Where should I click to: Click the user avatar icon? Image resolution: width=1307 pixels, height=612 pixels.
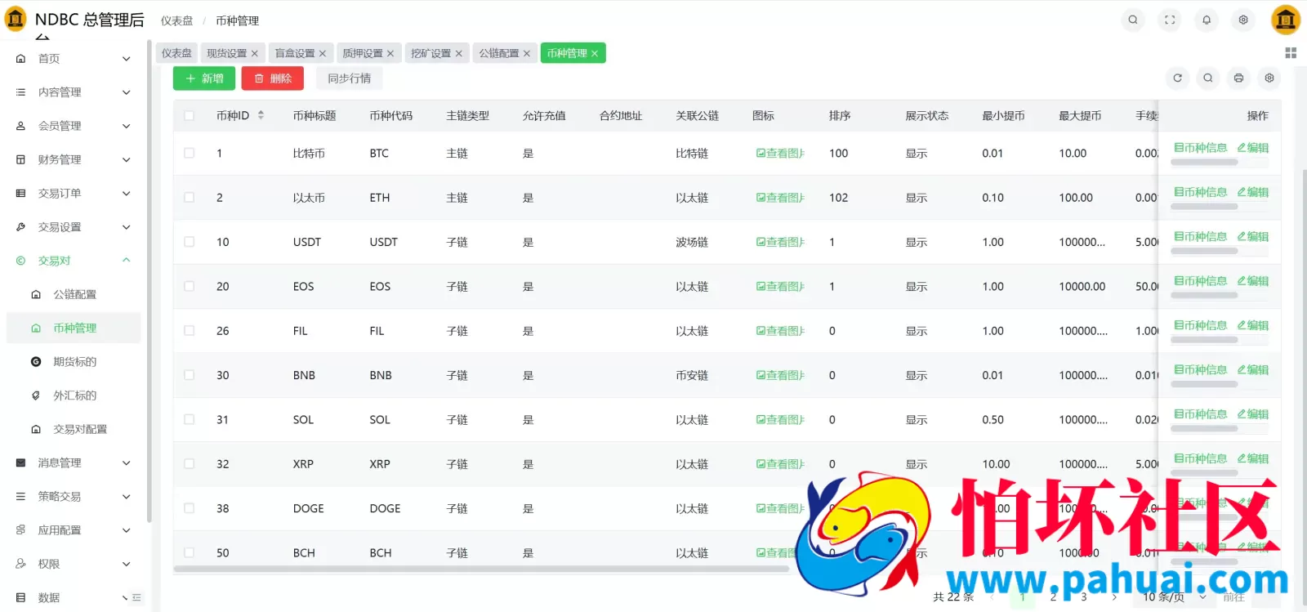1286,20
